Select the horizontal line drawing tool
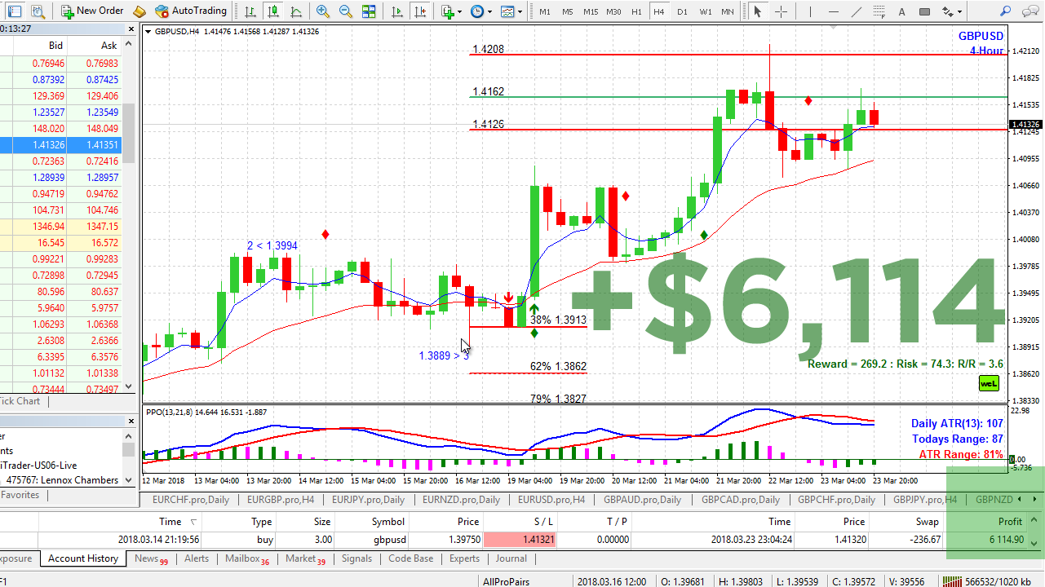 pyautogui.click(x=833, y=11)
